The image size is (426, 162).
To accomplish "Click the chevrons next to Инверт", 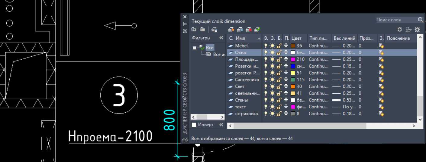I will 221,125.
